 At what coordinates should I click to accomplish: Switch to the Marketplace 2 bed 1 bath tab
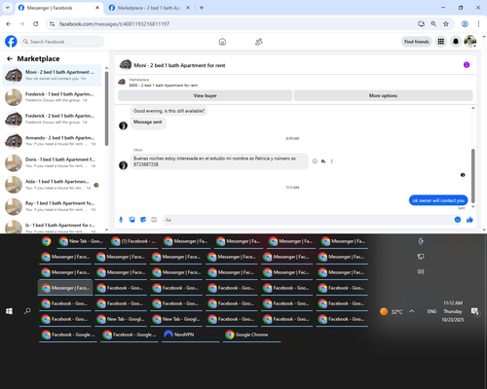point(150,8)
